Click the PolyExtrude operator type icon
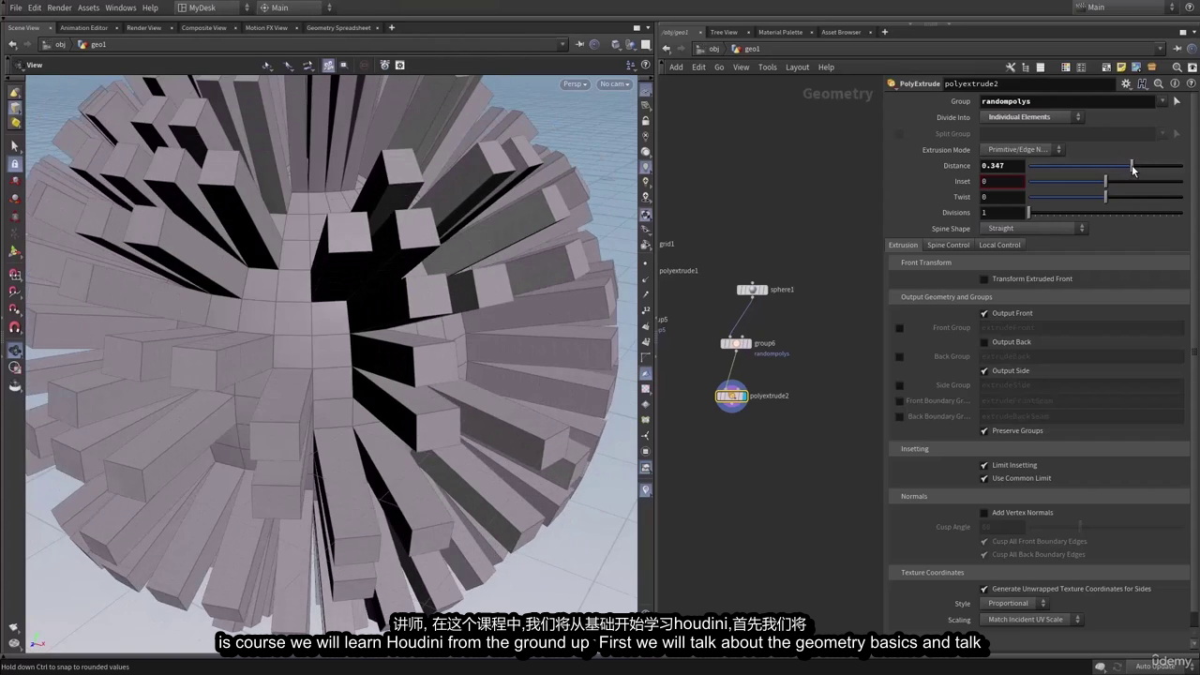Image resolution: width=1200 pixels, height=675 pixels. coord(892,83)
